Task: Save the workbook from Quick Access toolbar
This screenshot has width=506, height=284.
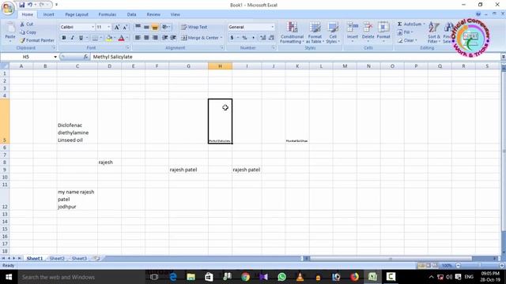Action: click(x=21, y=5)
